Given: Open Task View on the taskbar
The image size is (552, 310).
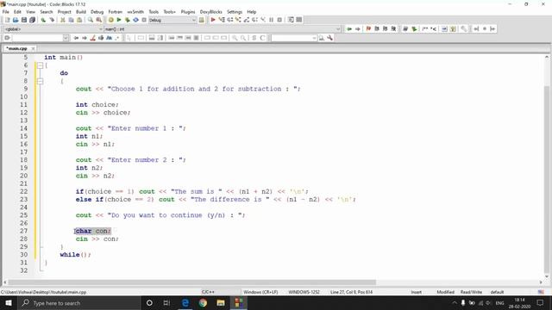Looking at the screenshot, I should click(166, 303).
